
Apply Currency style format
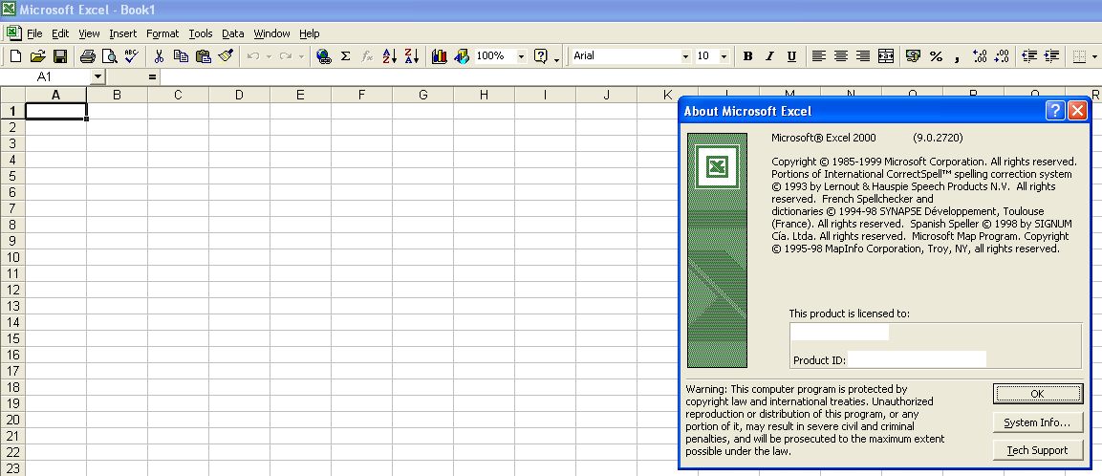pos(913,56)
